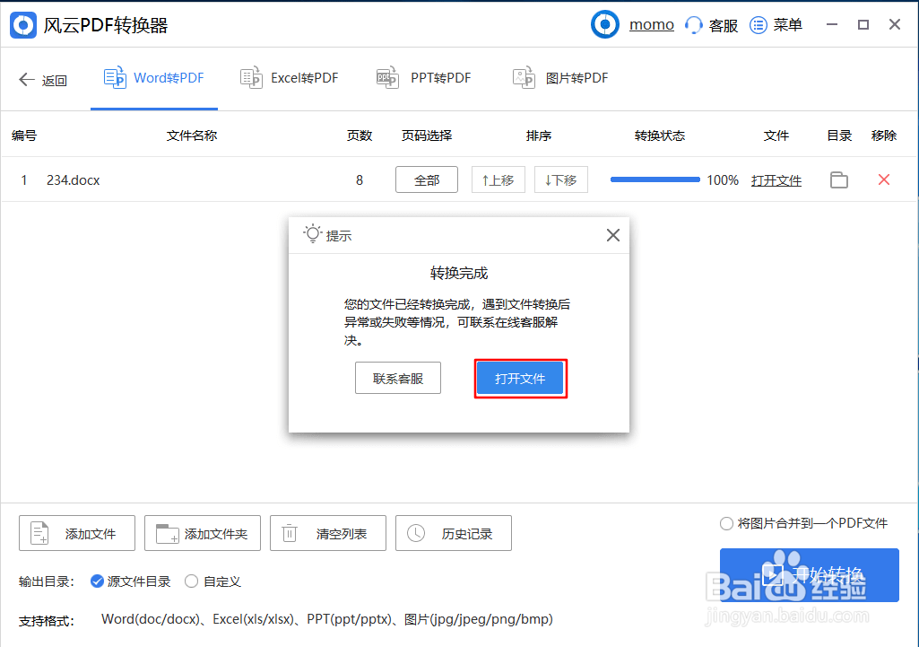Click 打开文件 in the completion dialog

[520, 378]
